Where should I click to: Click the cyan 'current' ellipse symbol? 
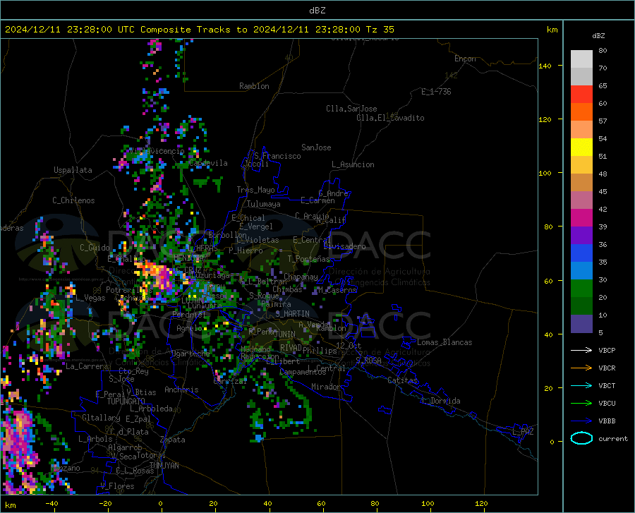point(581,438)
